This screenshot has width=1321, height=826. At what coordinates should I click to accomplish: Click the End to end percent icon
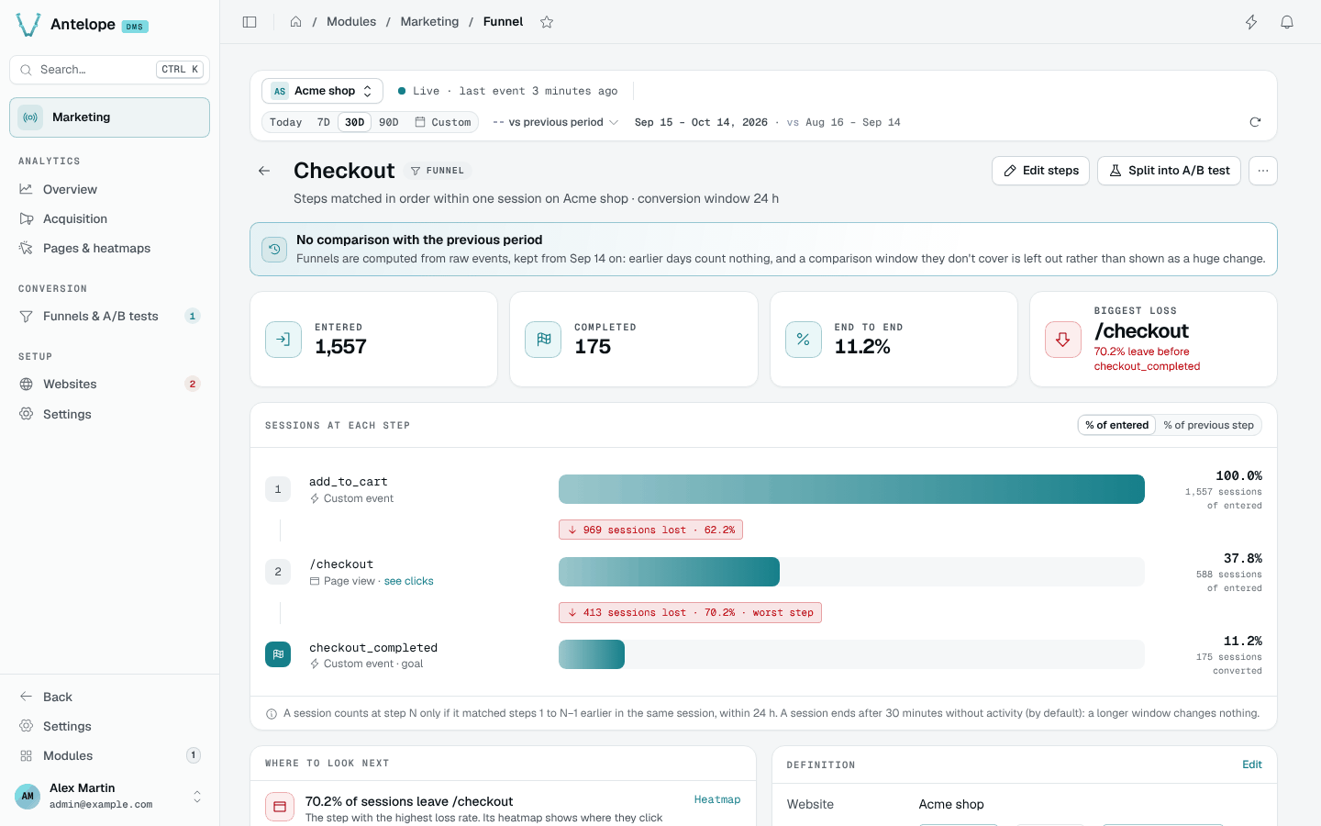click(x=804, y=340)
